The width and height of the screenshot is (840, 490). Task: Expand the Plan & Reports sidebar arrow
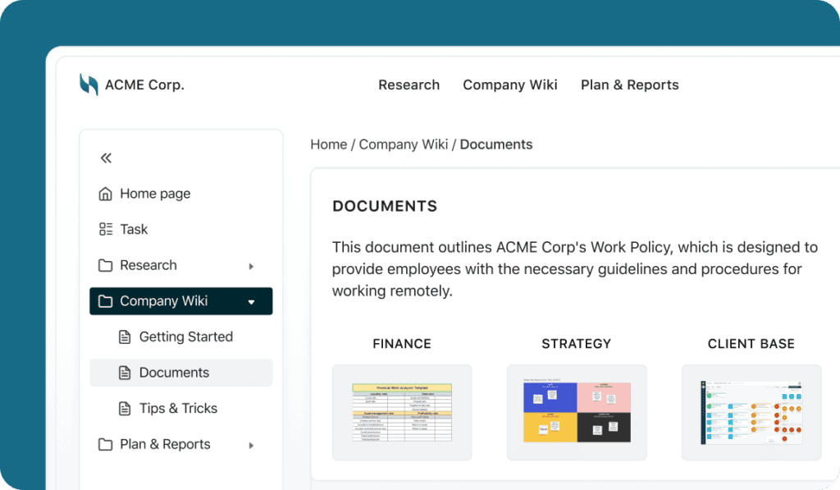(251, 446)
